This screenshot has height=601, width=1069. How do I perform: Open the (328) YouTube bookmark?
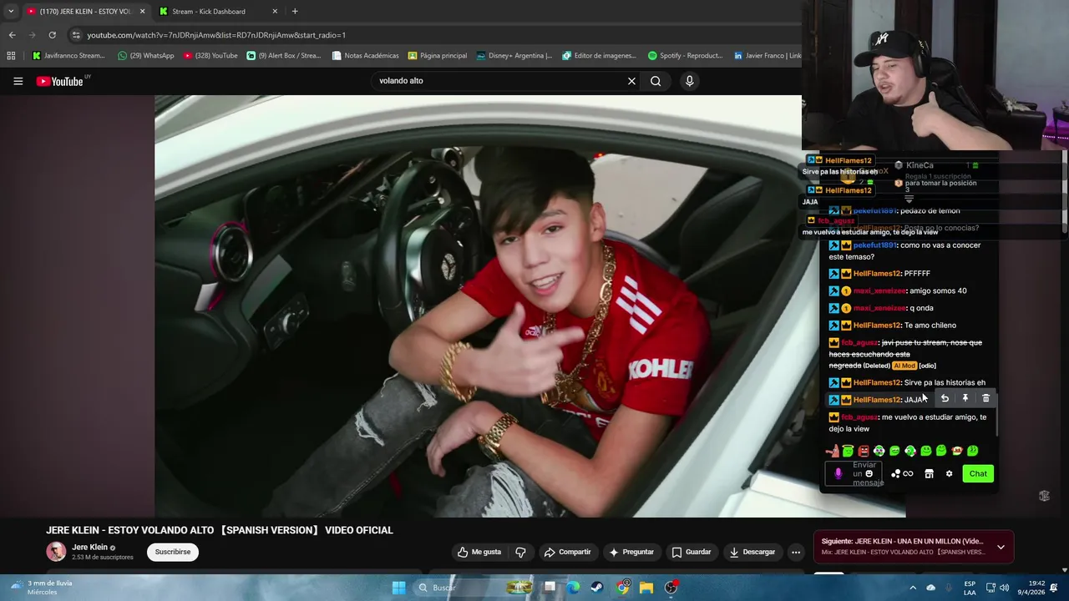click(211, 56)
